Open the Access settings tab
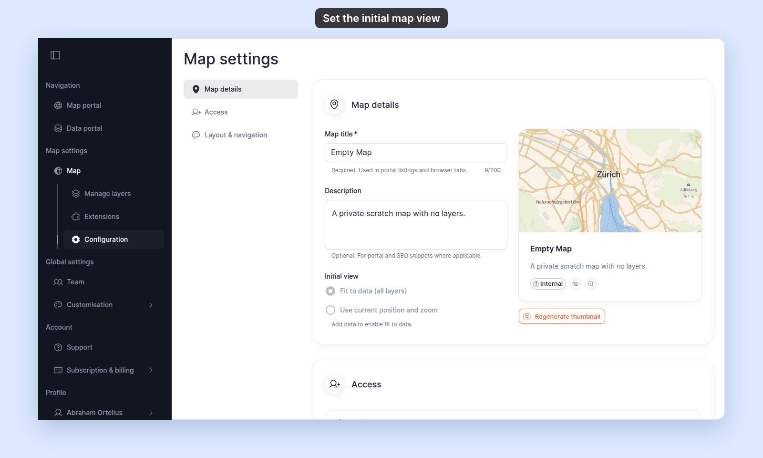763x458 pixels. tap(241, 112)
